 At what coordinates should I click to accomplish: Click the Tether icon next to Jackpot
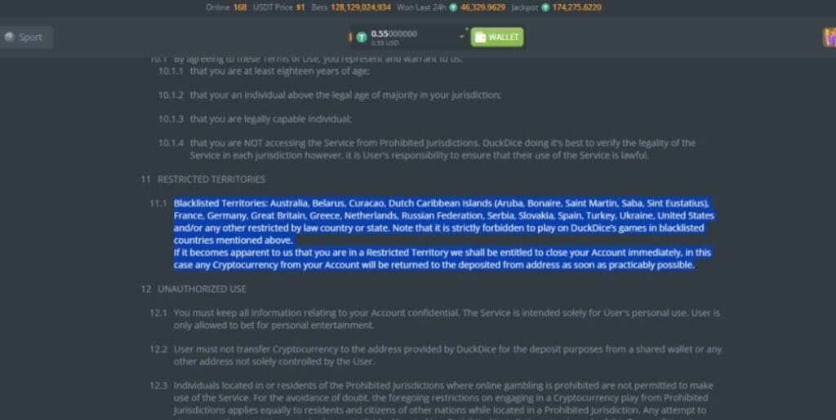tap(545, 7)
